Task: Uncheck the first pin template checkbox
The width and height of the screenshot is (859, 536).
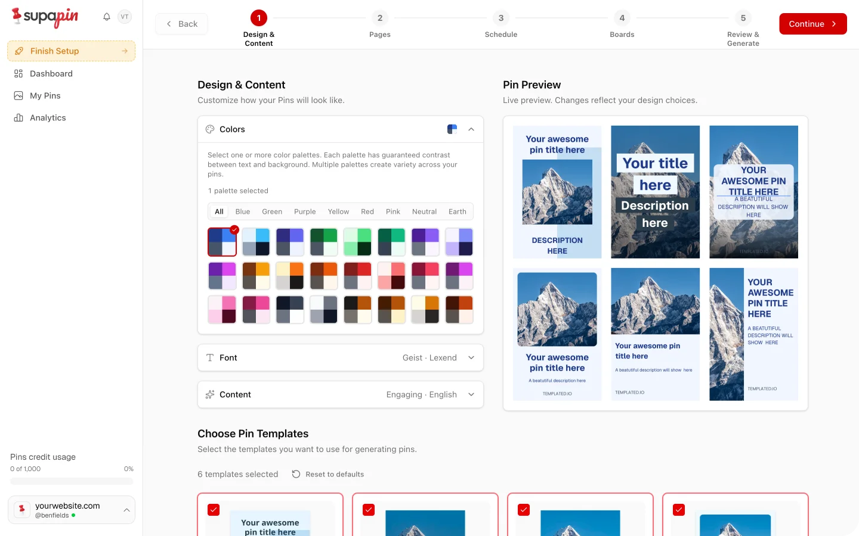Action: (214, 510)
